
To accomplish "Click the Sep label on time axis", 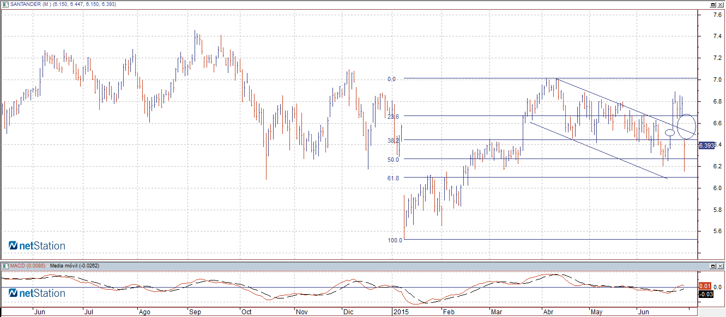I will 196,313.
